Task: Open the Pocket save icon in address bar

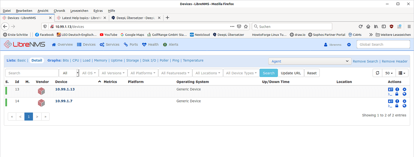Action: tap(239, 27)
